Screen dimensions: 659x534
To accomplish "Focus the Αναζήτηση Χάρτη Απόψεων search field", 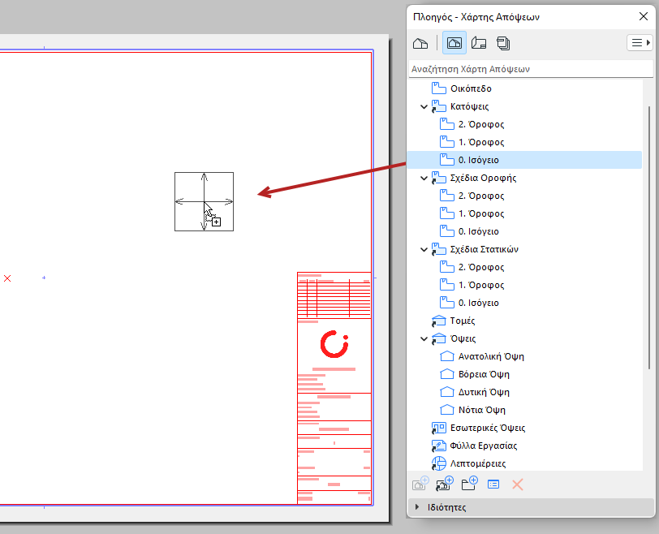I will click(x=532, y=69).
